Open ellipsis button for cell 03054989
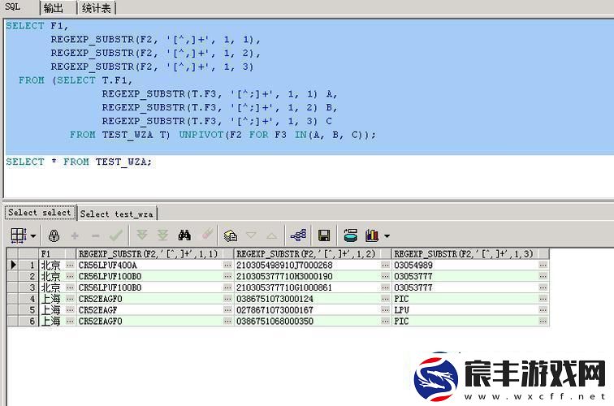This screenshot has width=614, height=406. [x=543, y=265]
